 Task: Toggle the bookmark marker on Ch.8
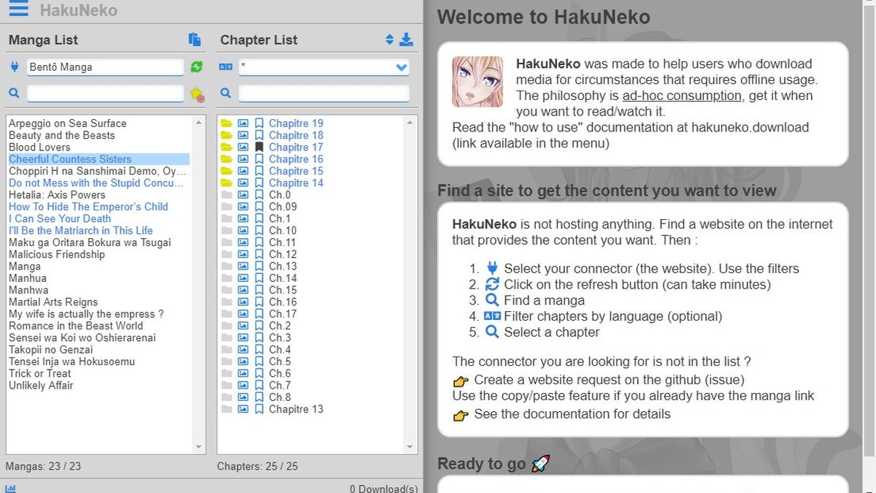coord(259,397)
